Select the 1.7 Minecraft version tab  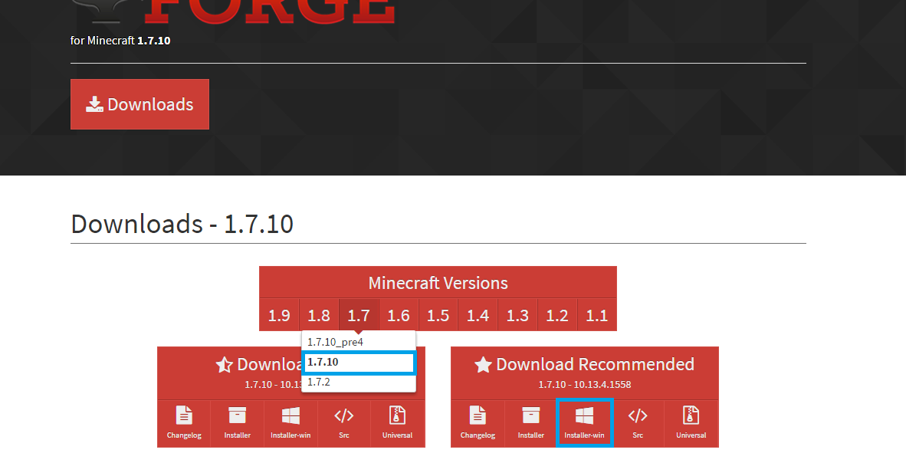click(359, 315)
